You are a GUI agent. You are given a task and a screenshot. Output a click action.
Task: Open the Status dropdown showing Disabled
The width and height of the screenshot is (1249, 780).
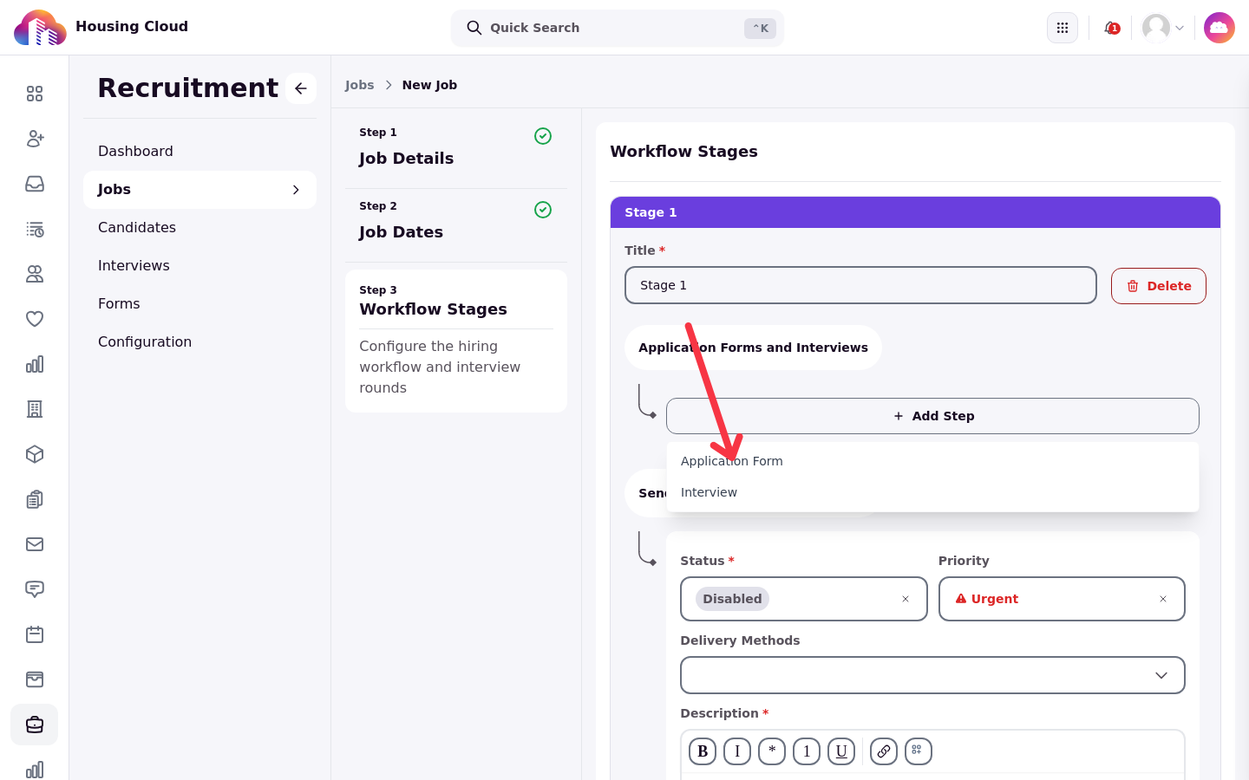click(804, 599)
